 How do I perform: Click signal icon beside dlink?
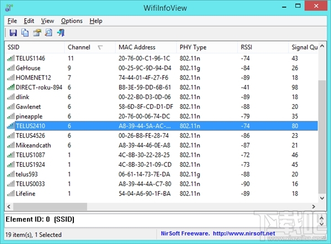11,97
